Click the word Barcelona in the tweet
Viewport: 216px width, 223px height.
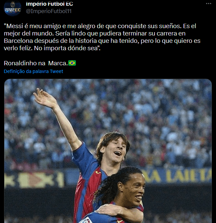[18, 41]
